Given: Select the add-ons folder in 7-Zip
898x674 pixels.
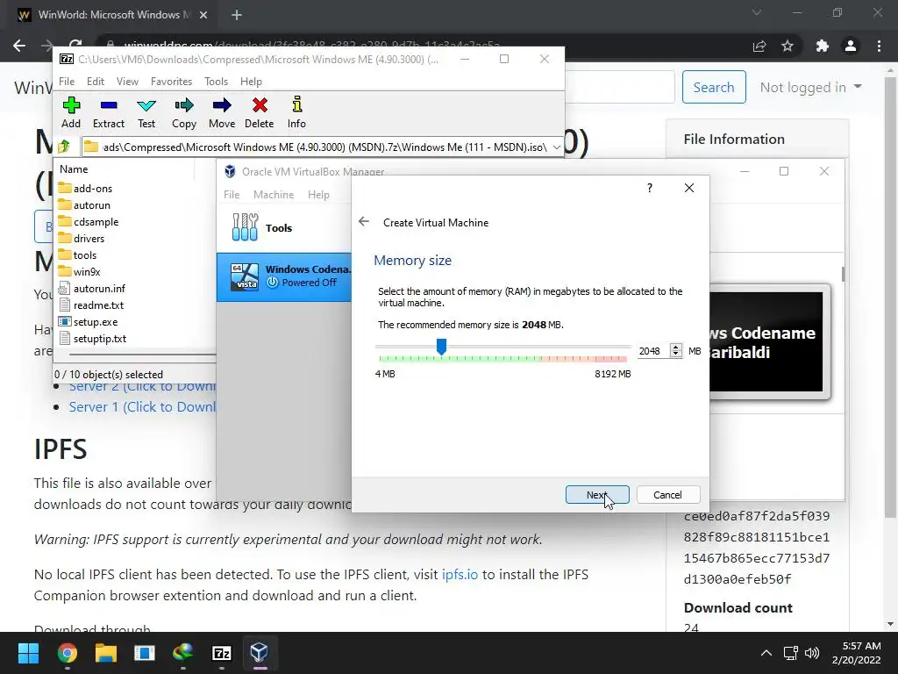Looking at the screenshot, I should (85, 189).
